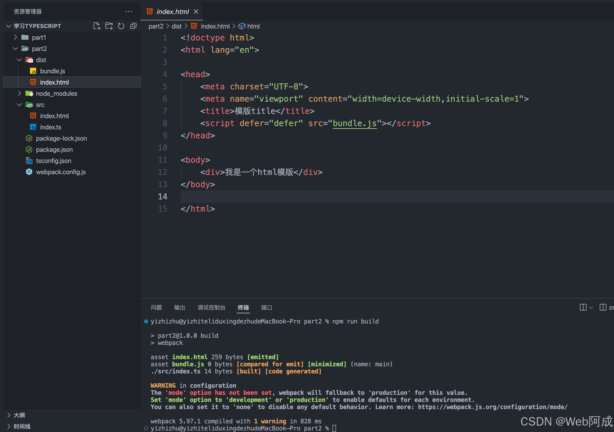The height and width of the screenshot is (432, 614).
Task: Switch to the 问题 problems tab
Action: [x=156, y=307]
